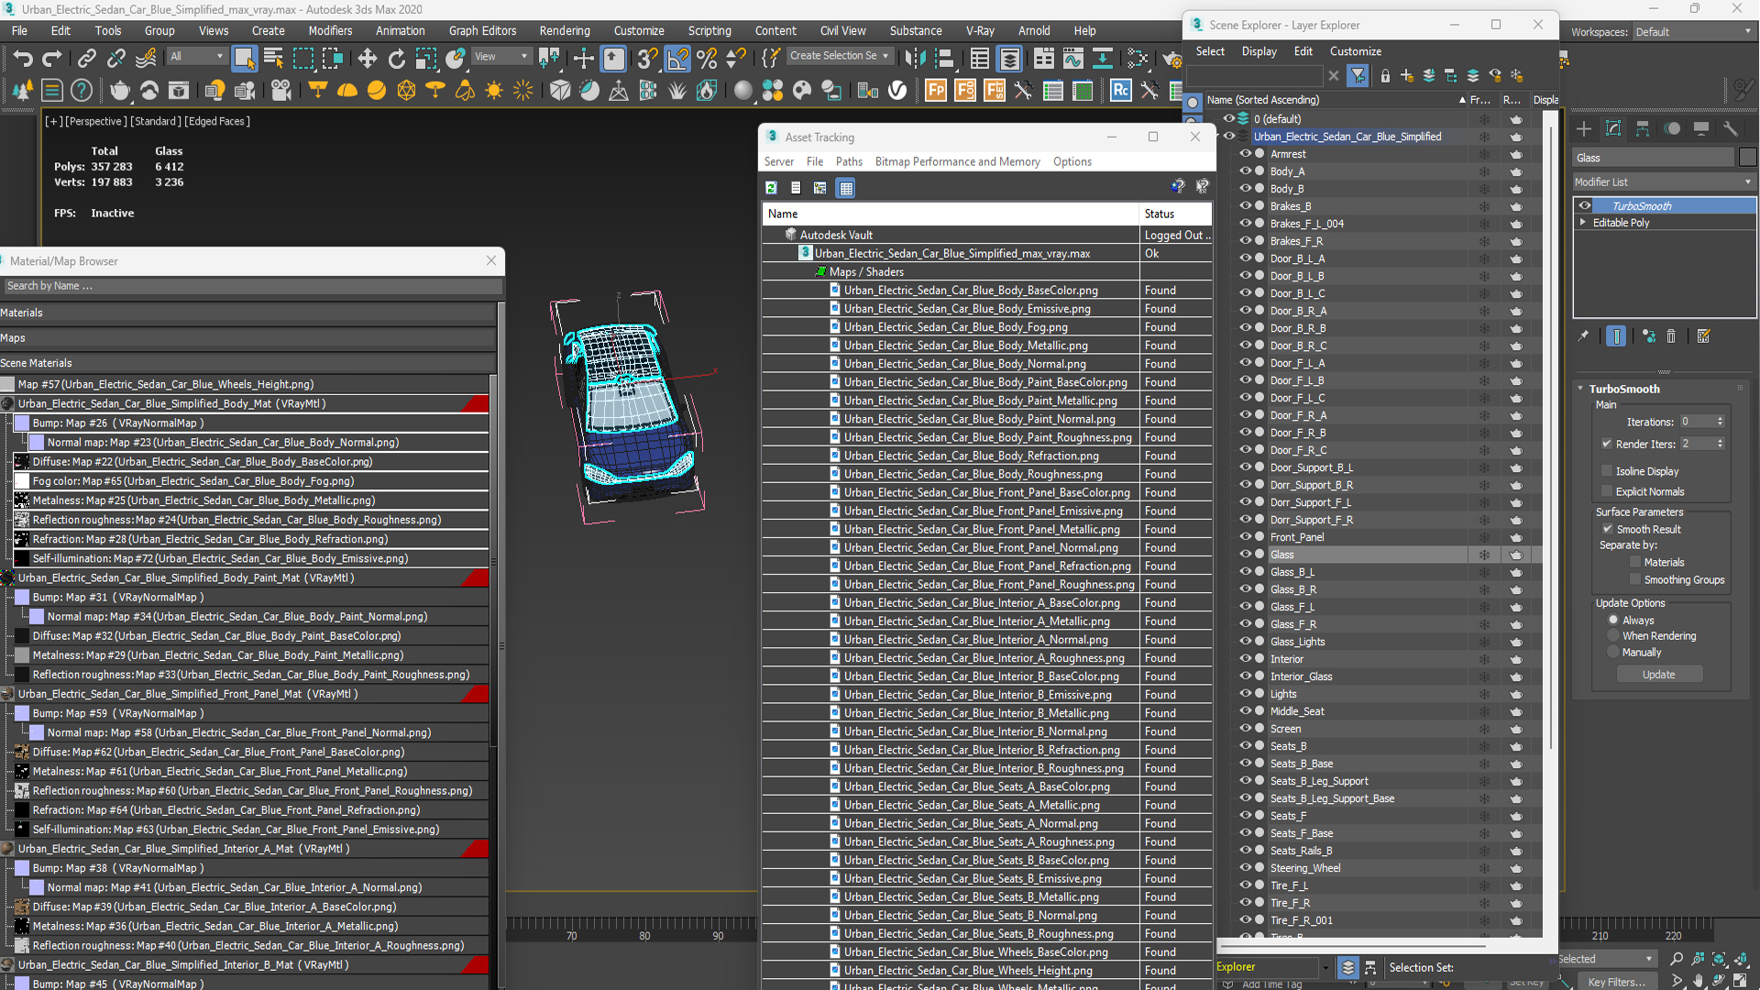The image size is (1760, 990).
Task: Open the Workspaces Default dropdown
Action: pos(1693,31)
